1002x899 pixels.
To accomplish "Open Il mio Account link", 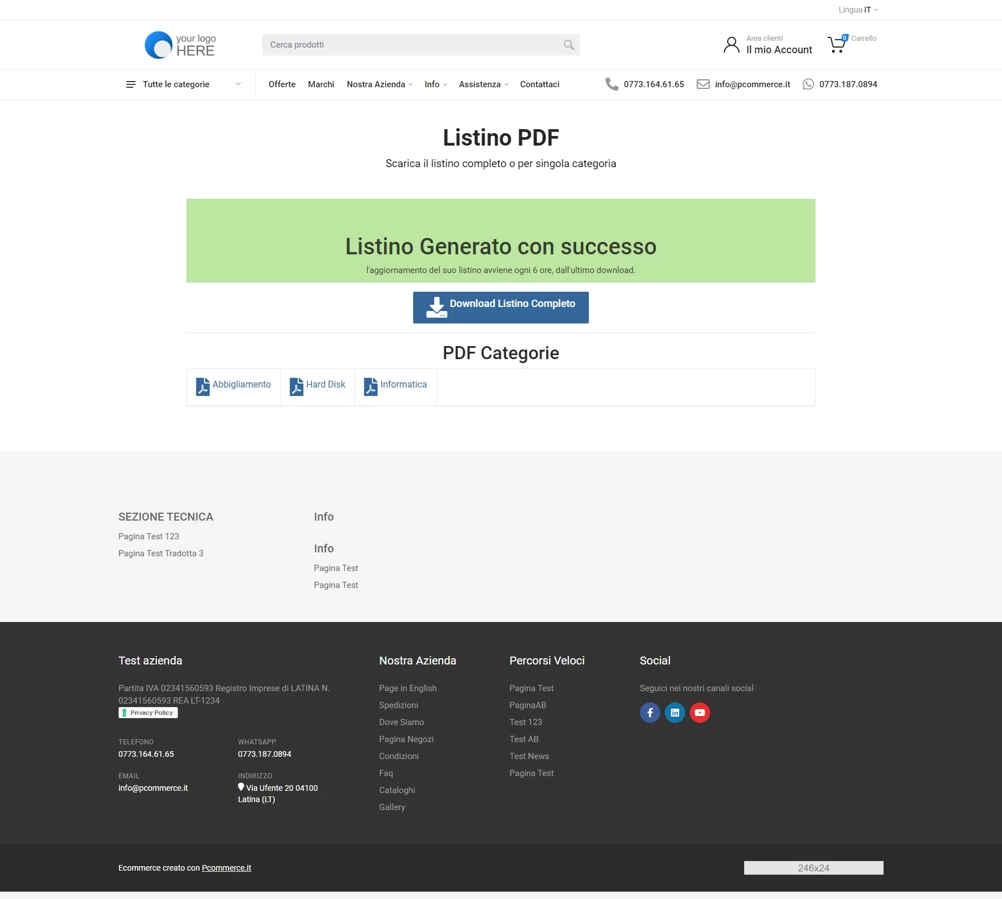I will [x=779, y=50].
